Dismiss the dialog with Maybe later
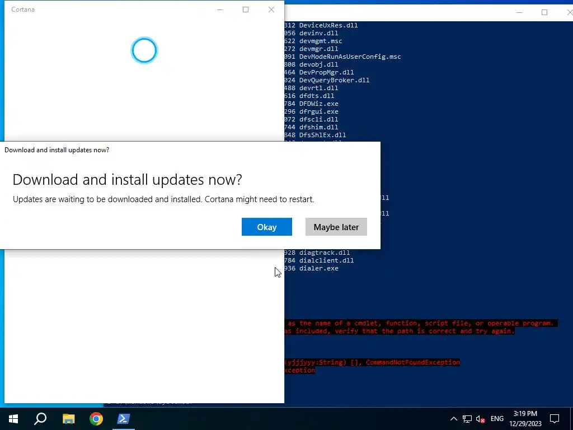 336,227
